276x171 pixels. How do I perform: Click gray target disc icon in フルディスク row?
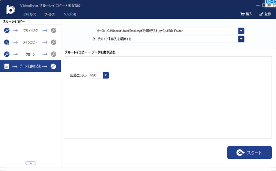[x=54, y=30]
